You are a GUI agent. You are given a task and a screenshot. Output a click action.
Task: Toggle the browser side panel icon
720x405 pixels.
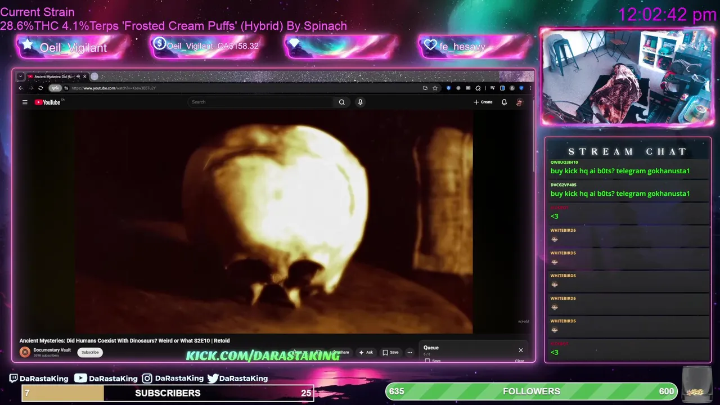pos(502,88)
